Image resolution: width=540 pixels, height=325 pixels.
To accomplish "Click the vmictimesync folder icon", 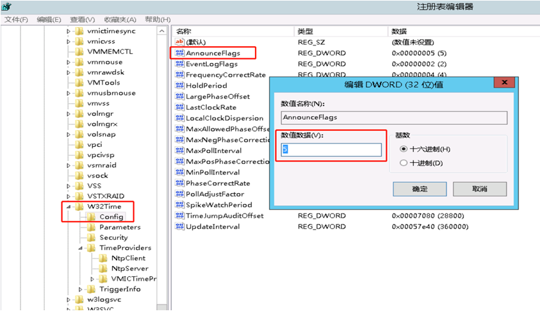I will [79, 31].
